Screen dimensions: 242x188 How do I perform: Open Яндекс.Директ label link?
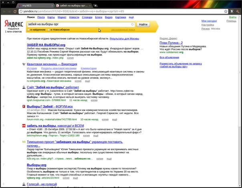[168, 38]
